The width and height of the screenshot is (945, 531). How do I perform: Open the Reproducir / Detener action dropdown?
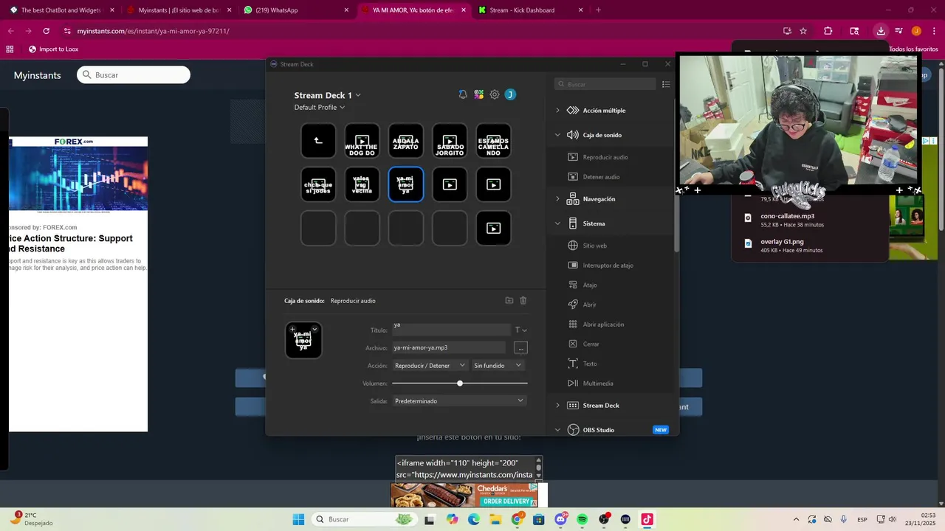(x=430, y=365)
